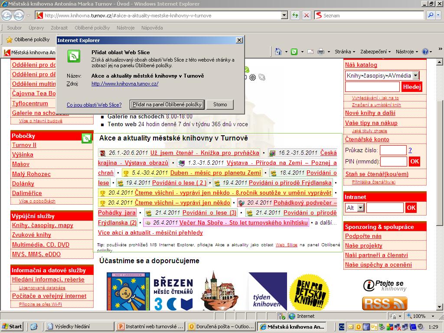Open the Stránka command bar menu
This screenshot has height=333, width=444.
coord(345,52)
